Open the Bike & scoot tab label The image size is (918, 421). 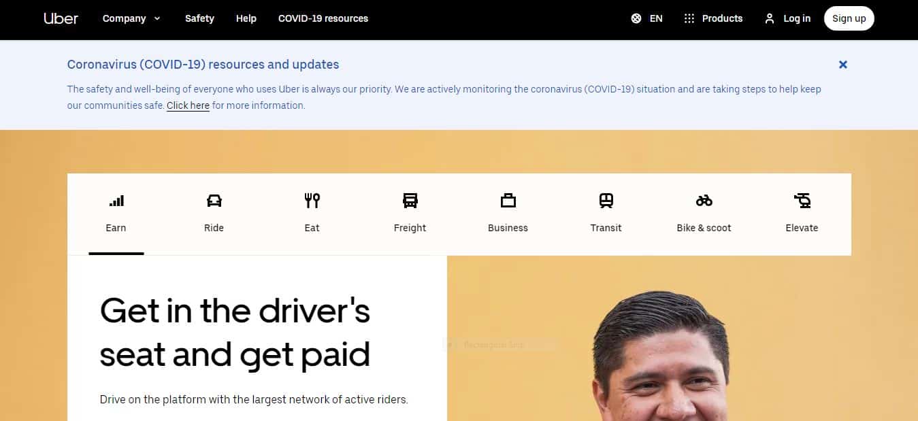tap(704, 228)
